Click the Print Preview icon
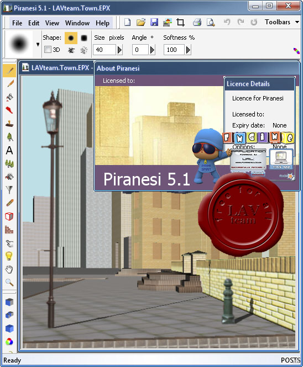Screen dimensions: 303x367 point(211,22)
